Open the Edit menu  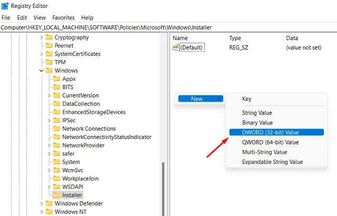click(21, 17)
